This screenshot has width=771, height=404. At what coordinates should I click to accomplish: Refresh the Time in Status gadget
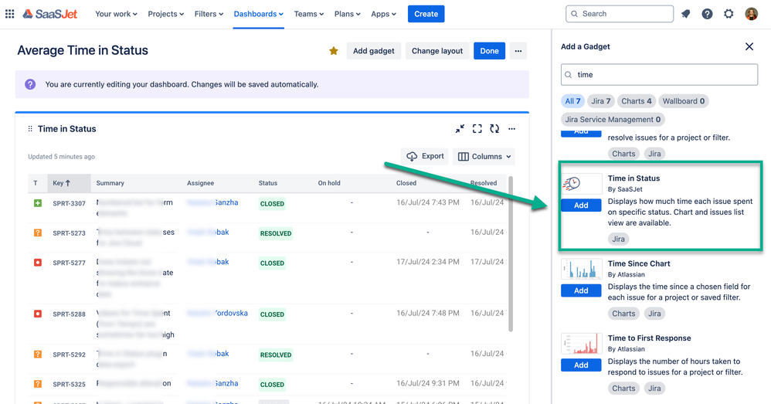click(494, 129)
